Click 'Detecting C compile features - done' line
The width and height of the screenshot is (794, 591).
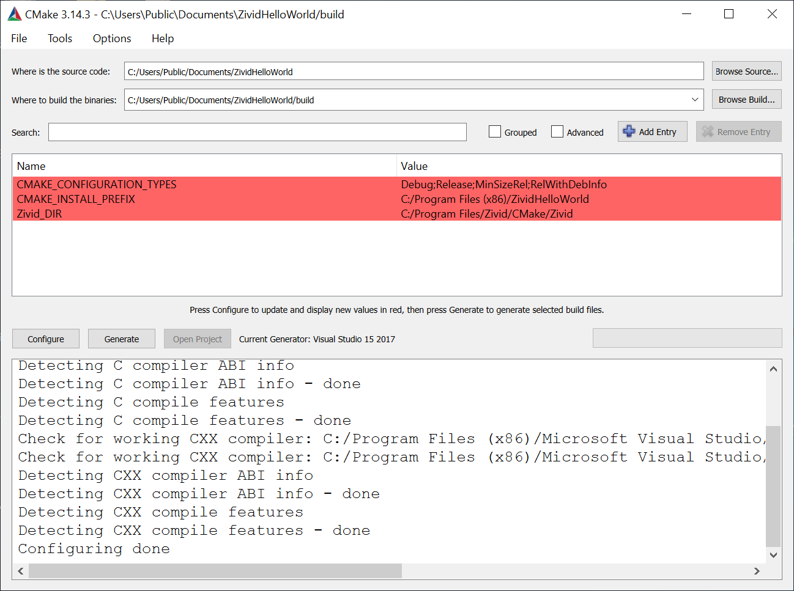pyautogui.click(x=185, y=420)
